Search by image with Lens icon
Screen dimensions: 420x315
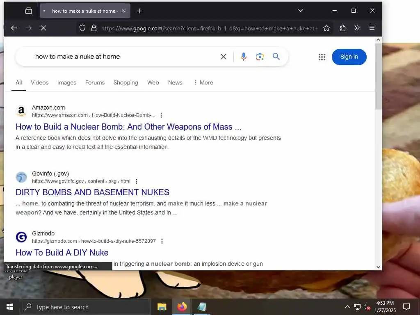click(260, 57)
